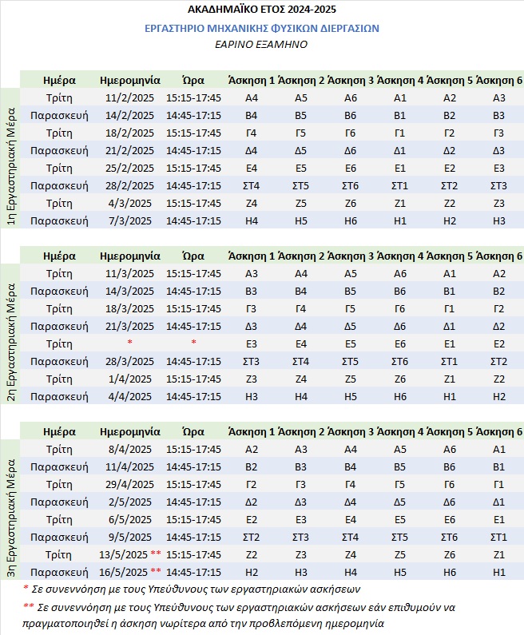This screenshot has height=635, width=524.
Task: Select the subtitle ΕΑΡΙΝΟ ΕΞΑΜΗΝΟ
Action: pyautogui.click(x=261, y=44)
